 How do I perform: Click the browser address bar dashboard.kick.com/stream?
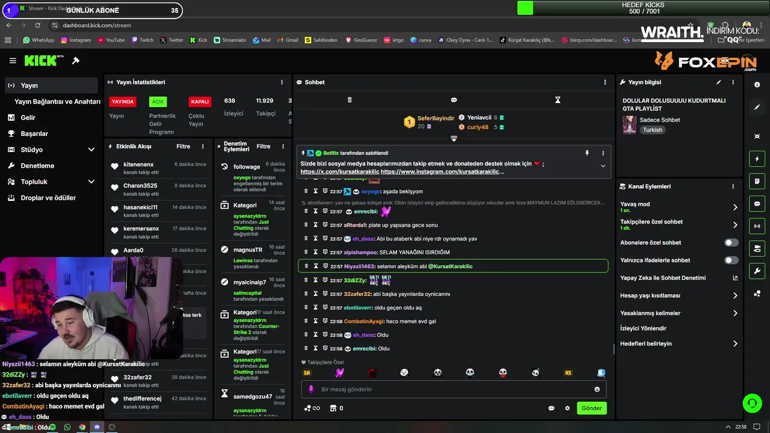tap(97, 25)
